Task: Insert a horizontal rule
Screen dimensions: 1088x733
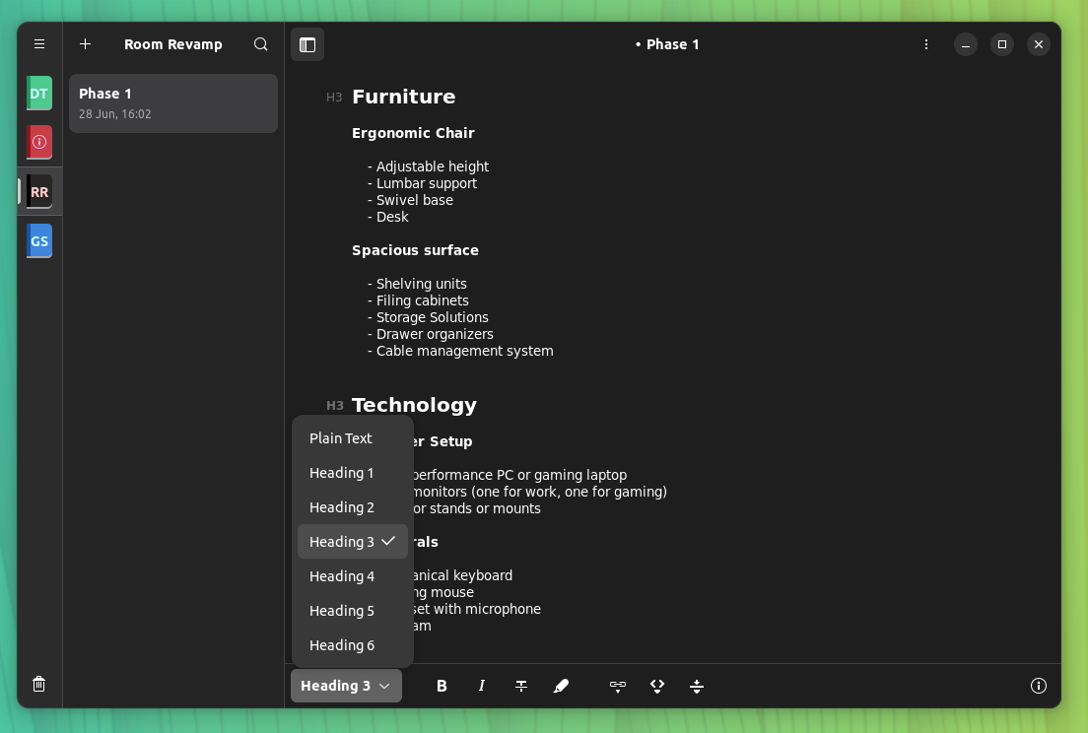Action: (x=698, y=686)
